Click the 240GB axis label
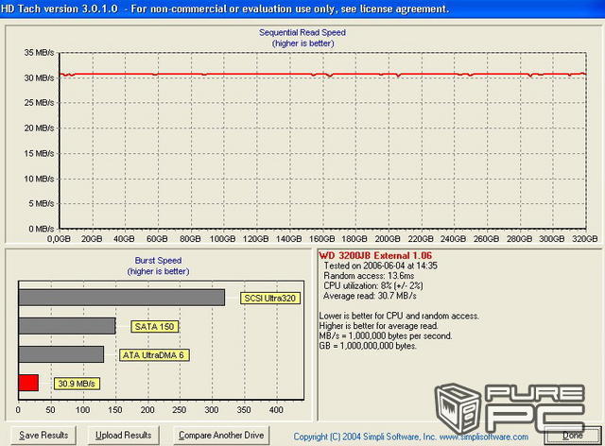Viewport: 605px width, 446px height. (454, 239)
